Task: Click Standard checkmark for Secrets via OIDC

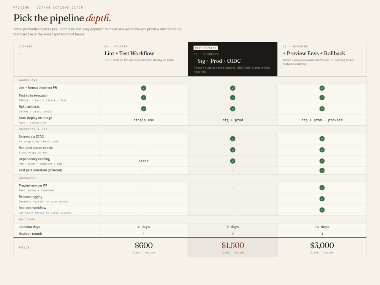Action: [x=233, y=139]
